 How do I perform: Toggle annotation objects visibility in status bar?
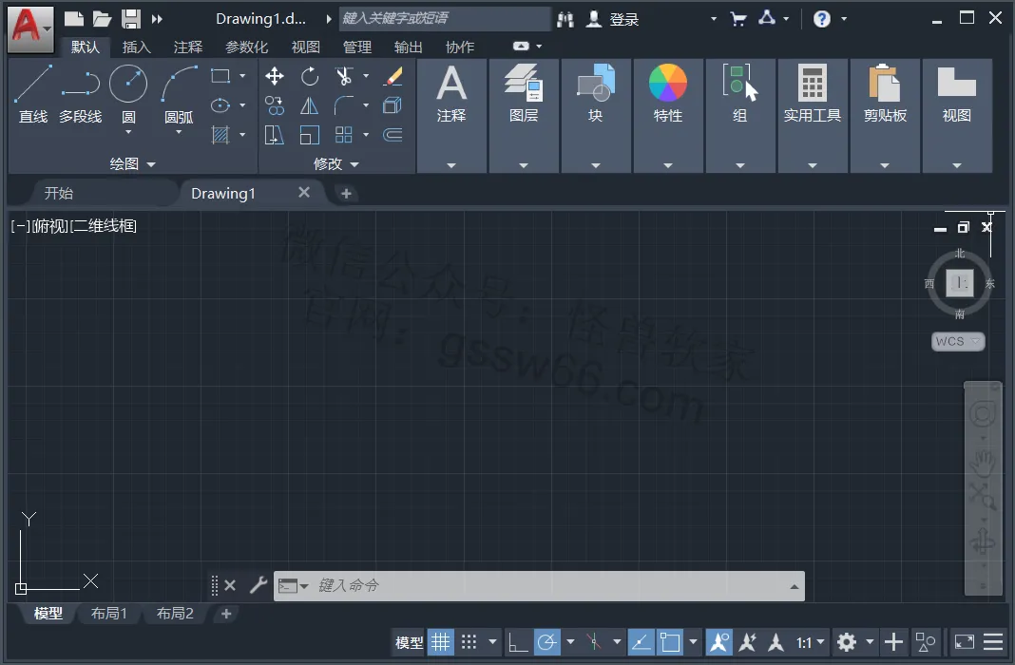[x=719, y=642]
